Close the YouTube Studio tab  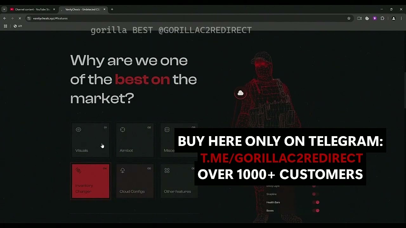tap(54, 9)
